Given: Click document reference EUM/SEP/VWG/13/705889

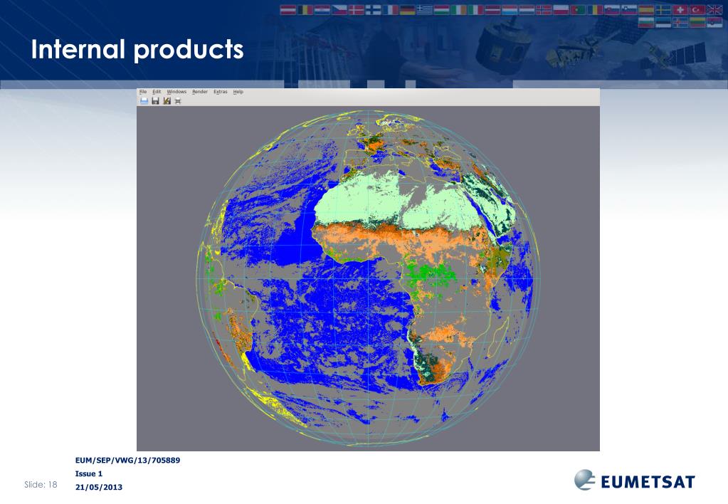Looking at the screenshot, I should [x=127, y=461].
